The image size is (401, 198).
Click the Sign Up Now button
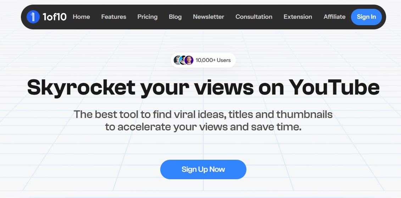point(203,169)
